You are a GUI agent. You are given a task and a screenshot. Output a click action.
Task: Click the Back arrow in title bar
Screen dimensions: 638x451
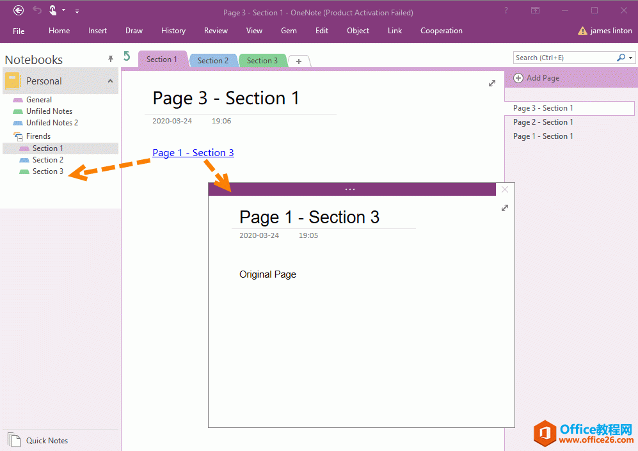[19, 10]
